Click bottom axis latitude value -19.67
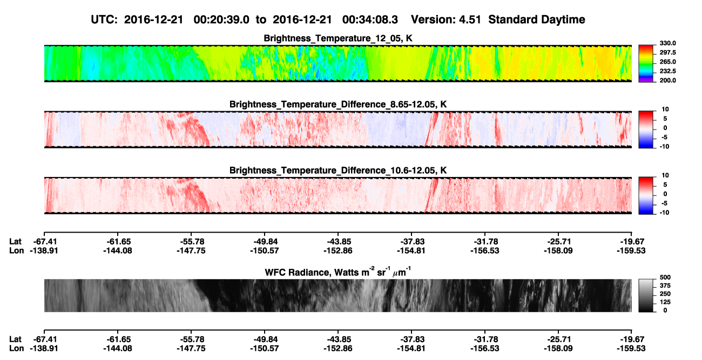The width and height of the screenshot is (702, 360). [x=632, y=339]
